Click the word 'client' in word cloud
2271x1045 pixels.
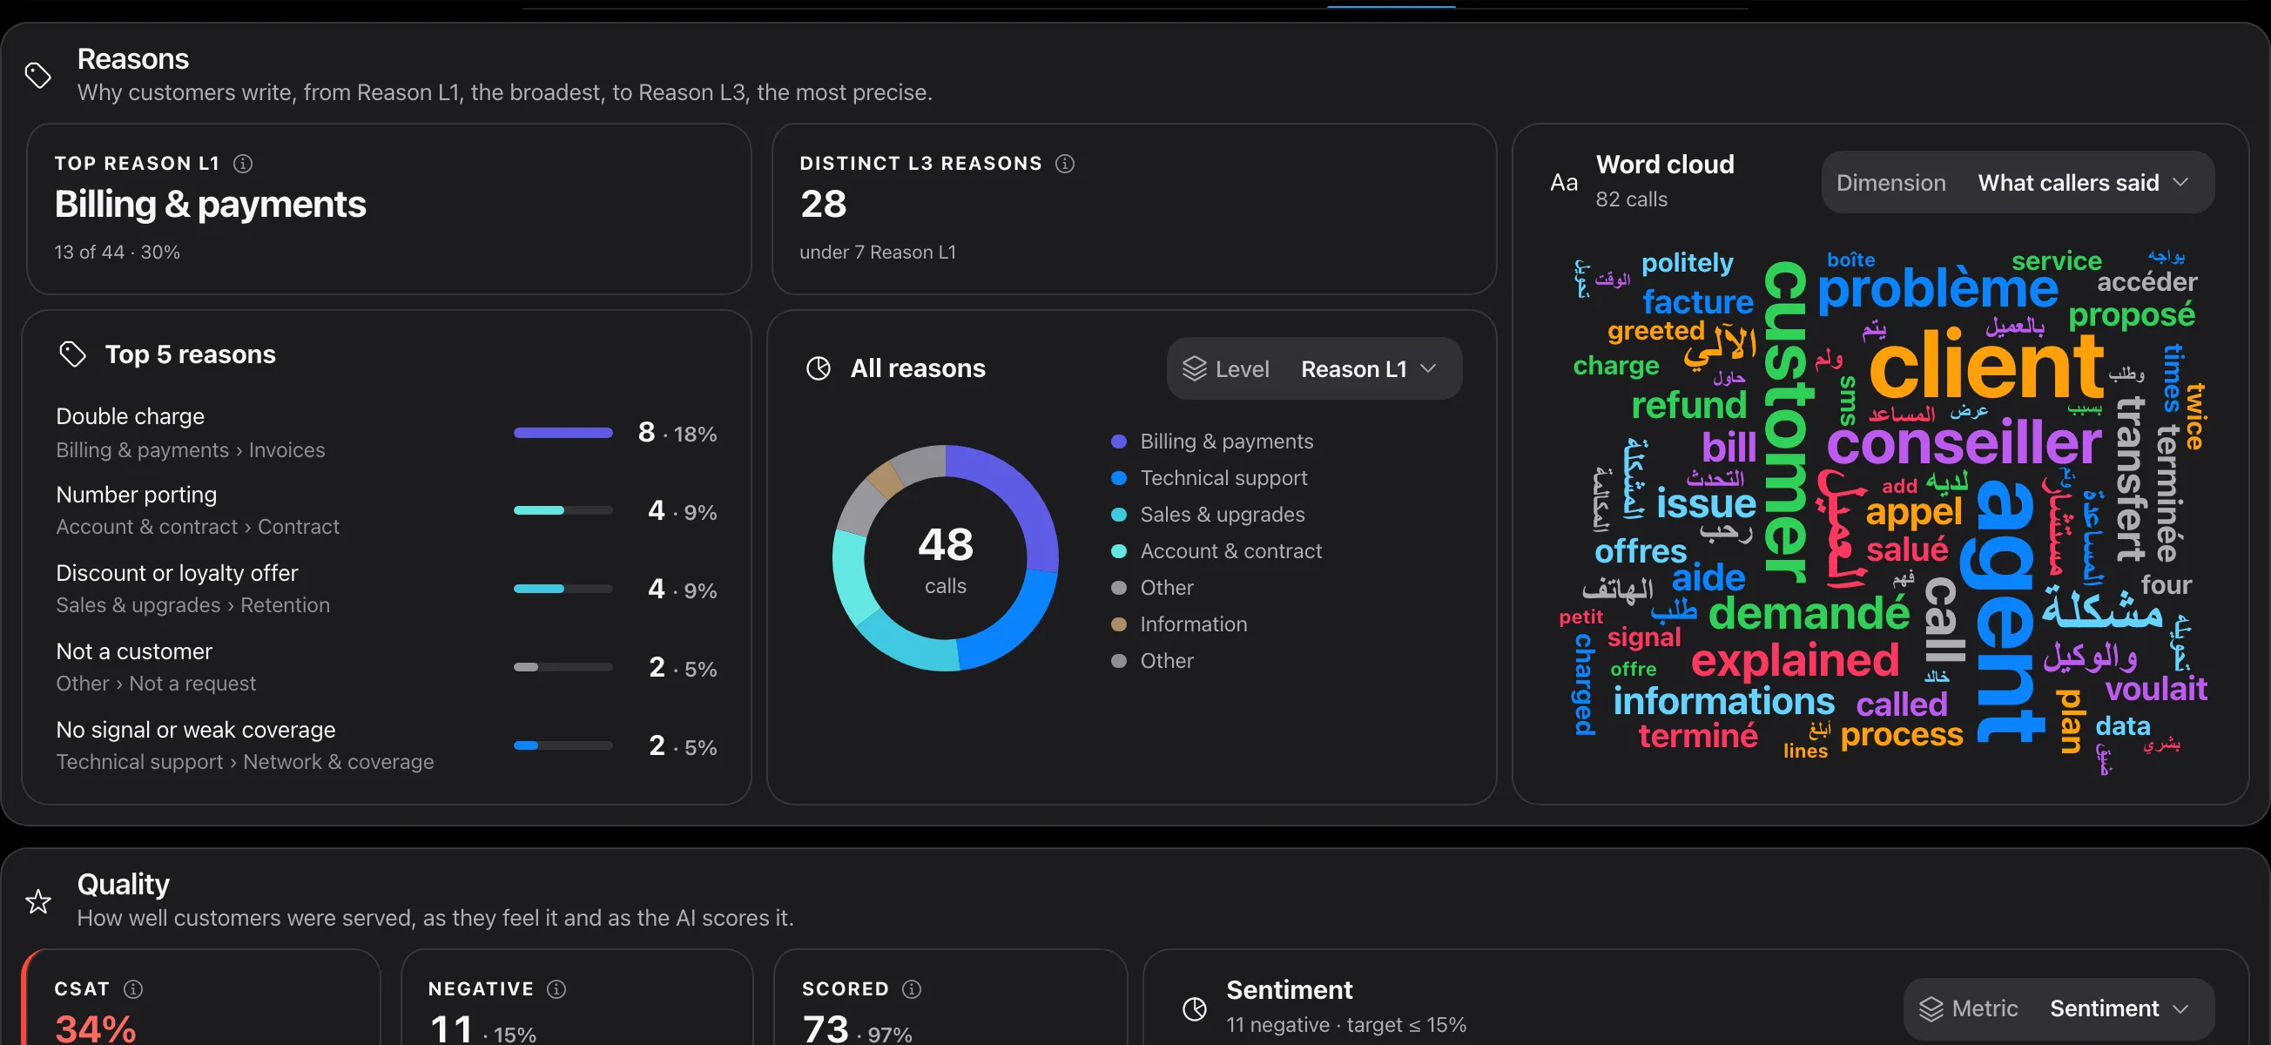coord(1987,366)
